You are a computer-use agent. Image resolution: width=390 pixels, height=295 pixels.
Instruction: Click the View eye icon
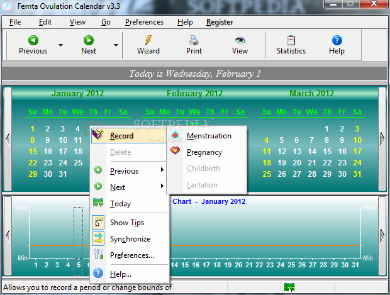click(x=240, y=40)
